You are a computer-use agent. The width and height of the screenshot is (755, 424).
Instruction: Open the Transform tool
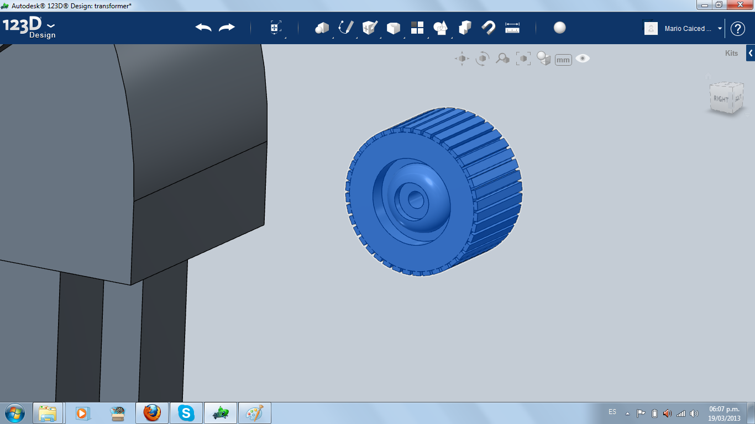tap(276, 28)
